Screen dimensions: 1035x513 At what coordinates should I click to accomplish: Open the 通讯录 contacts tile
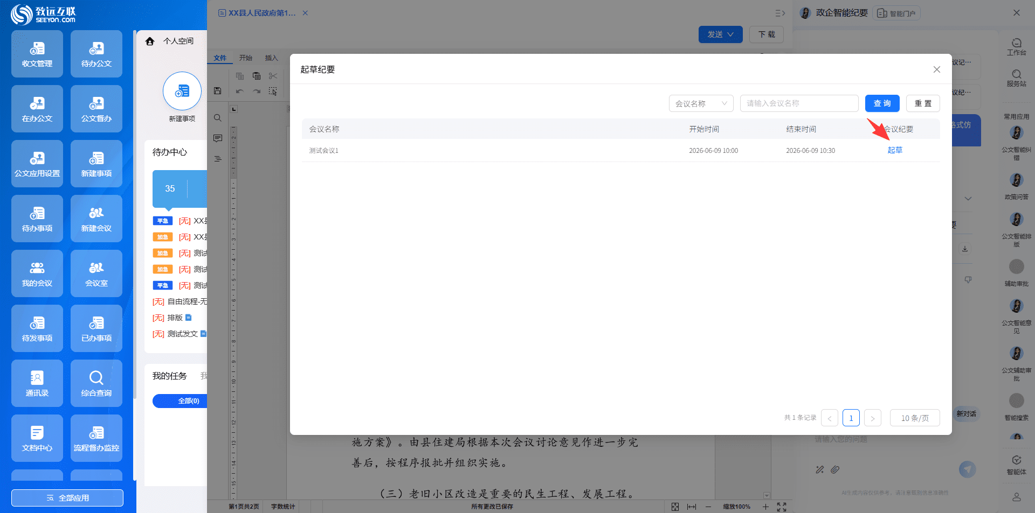[37, 383]
